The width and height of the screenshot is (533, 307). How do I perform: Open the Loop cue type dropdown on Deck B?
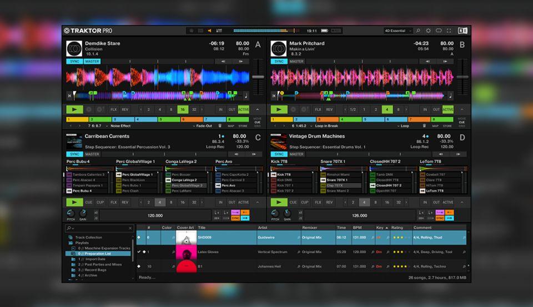point(403,126)
